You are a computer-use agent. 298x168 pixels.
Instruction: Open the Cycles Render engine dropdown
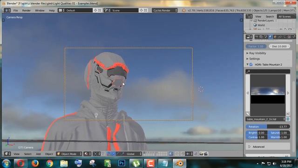[164, 10]
